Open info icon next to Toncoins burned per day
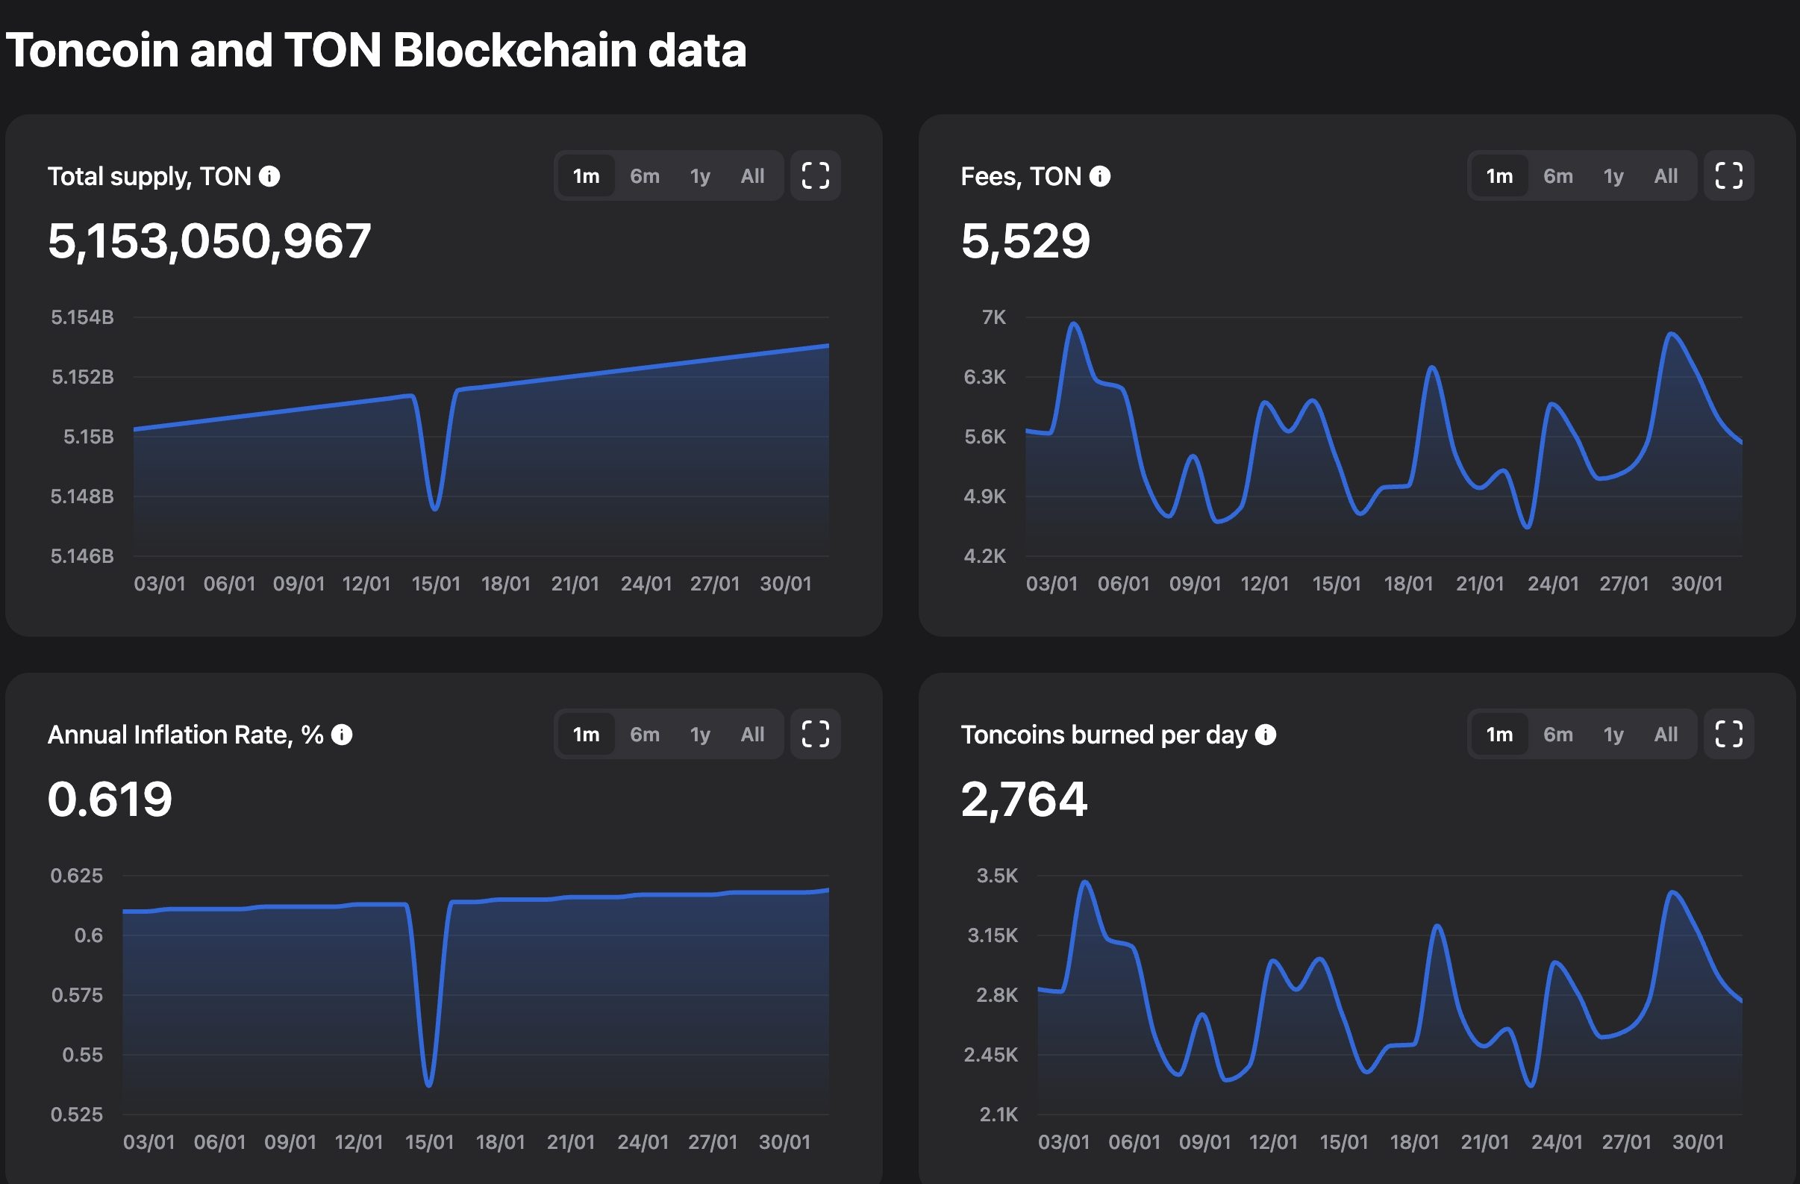1800x1184 pixels. click(x=1265, y=735)
